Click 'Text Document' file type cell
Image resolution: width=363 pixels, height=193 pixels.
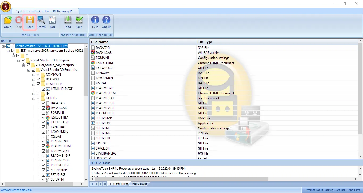pos(208,98)
